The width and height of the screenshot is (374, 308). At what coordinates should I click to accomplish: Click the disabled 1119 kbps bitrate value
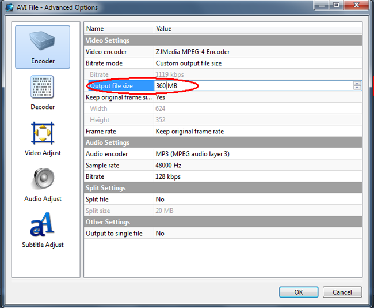tap(170, 74)
